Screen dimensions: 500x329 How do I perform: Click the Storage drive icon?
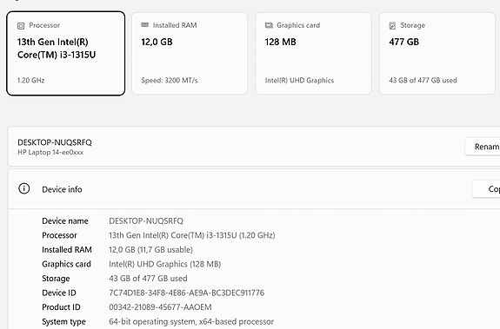(x=392, y=25)
